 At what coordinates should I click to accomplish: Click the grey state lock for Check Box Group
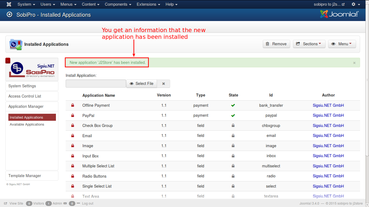pyautogui.click(x=233, y=126)
